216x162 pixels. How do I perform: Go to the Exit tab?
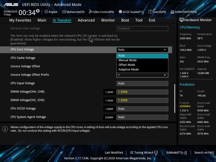point(152,20)
